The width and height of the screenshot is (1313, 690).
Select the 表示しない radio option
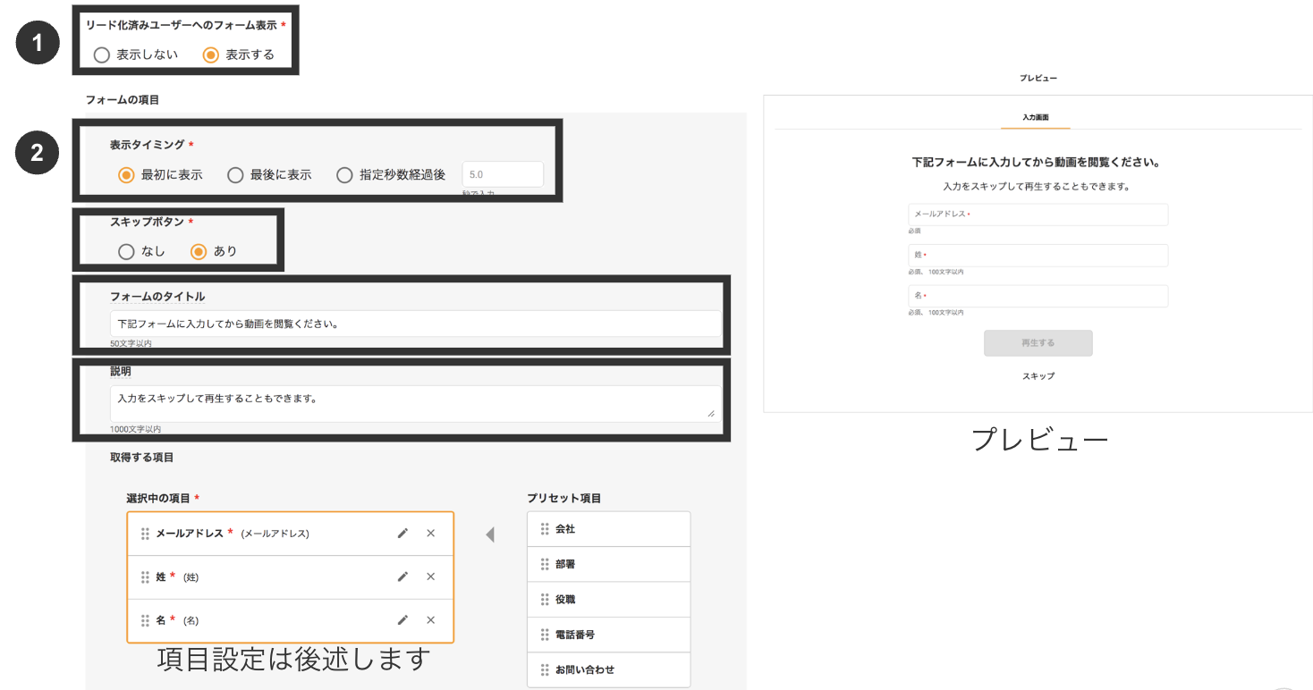(x=101, y=55)
